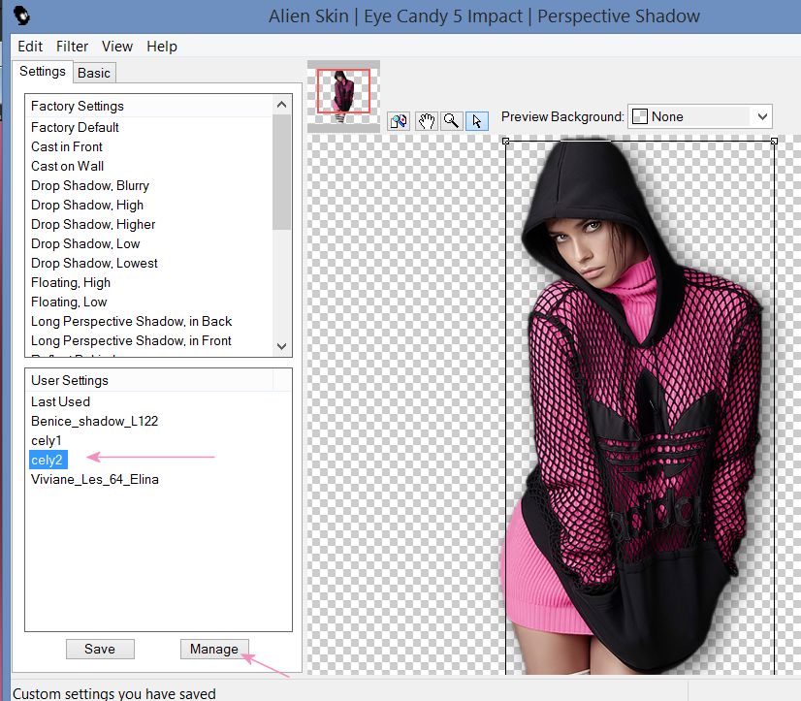Click the top-left shadow bounding box handle
The image size is (801, 701).
point(506,141)
